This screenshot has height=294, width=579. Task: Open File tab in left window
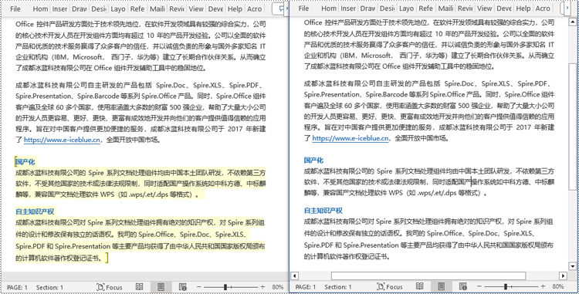15,8
